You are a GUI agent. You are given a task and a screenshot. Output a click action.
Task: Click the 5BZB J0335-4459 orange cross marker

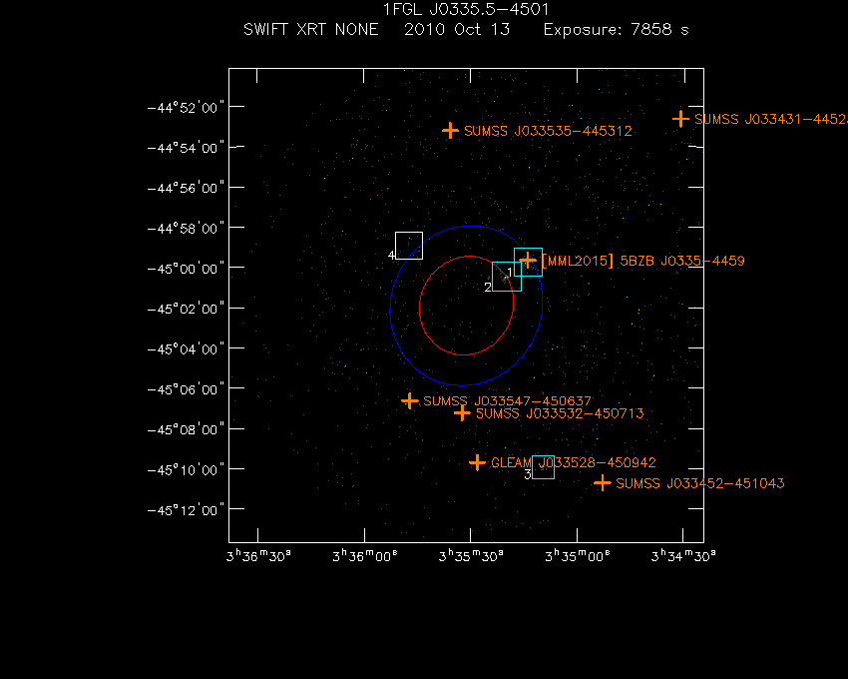[528, 261]
